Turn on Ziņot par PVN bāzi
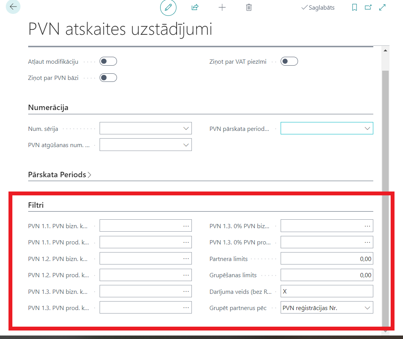Viewport: 403px width, 339px height. point(108,78)
